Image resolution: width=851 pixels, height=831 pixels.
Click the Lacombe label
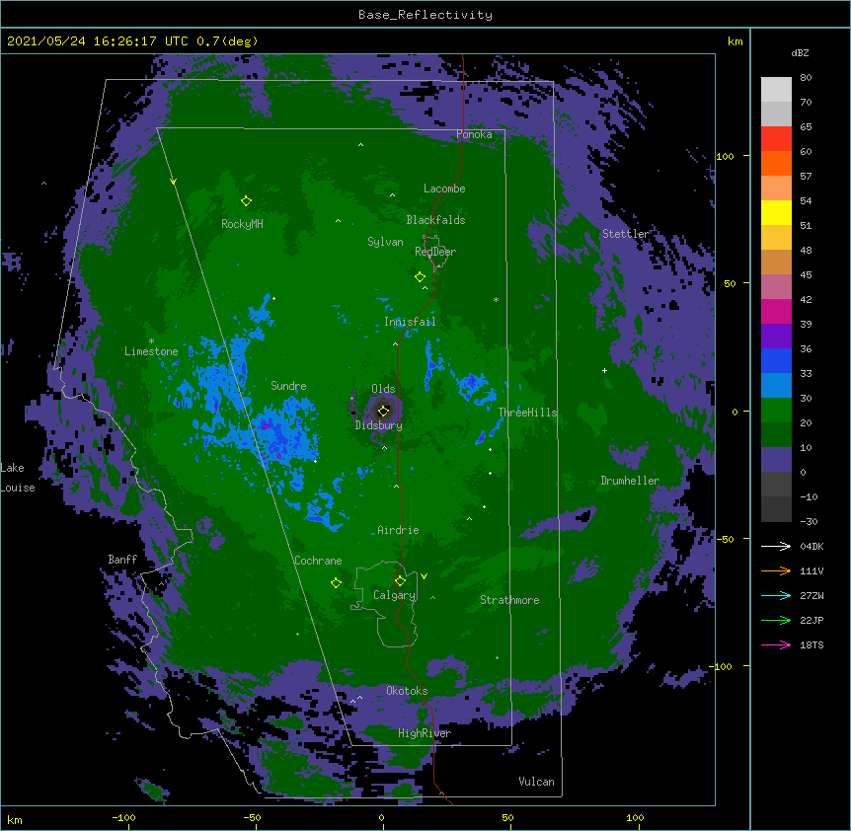pos(444,189)
